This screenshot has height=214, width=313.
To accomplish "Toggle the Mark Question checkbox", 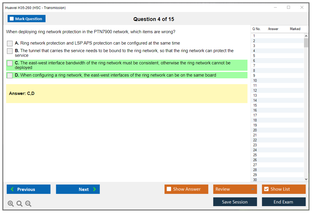I will pos(12,19).
